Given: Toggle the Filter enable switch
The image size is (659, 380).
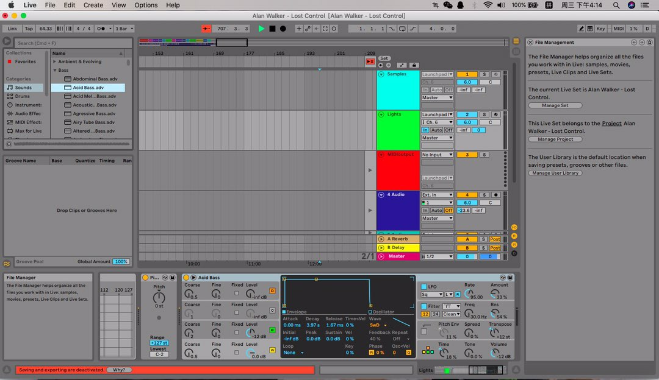Looking at the screenshot, I should (x=423, y=306).
